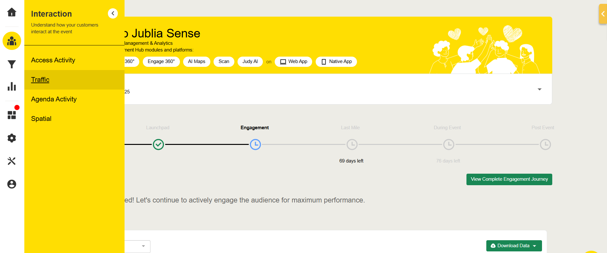
Task: Collapse the Interaction side panel
Action: tap(113, 13)
